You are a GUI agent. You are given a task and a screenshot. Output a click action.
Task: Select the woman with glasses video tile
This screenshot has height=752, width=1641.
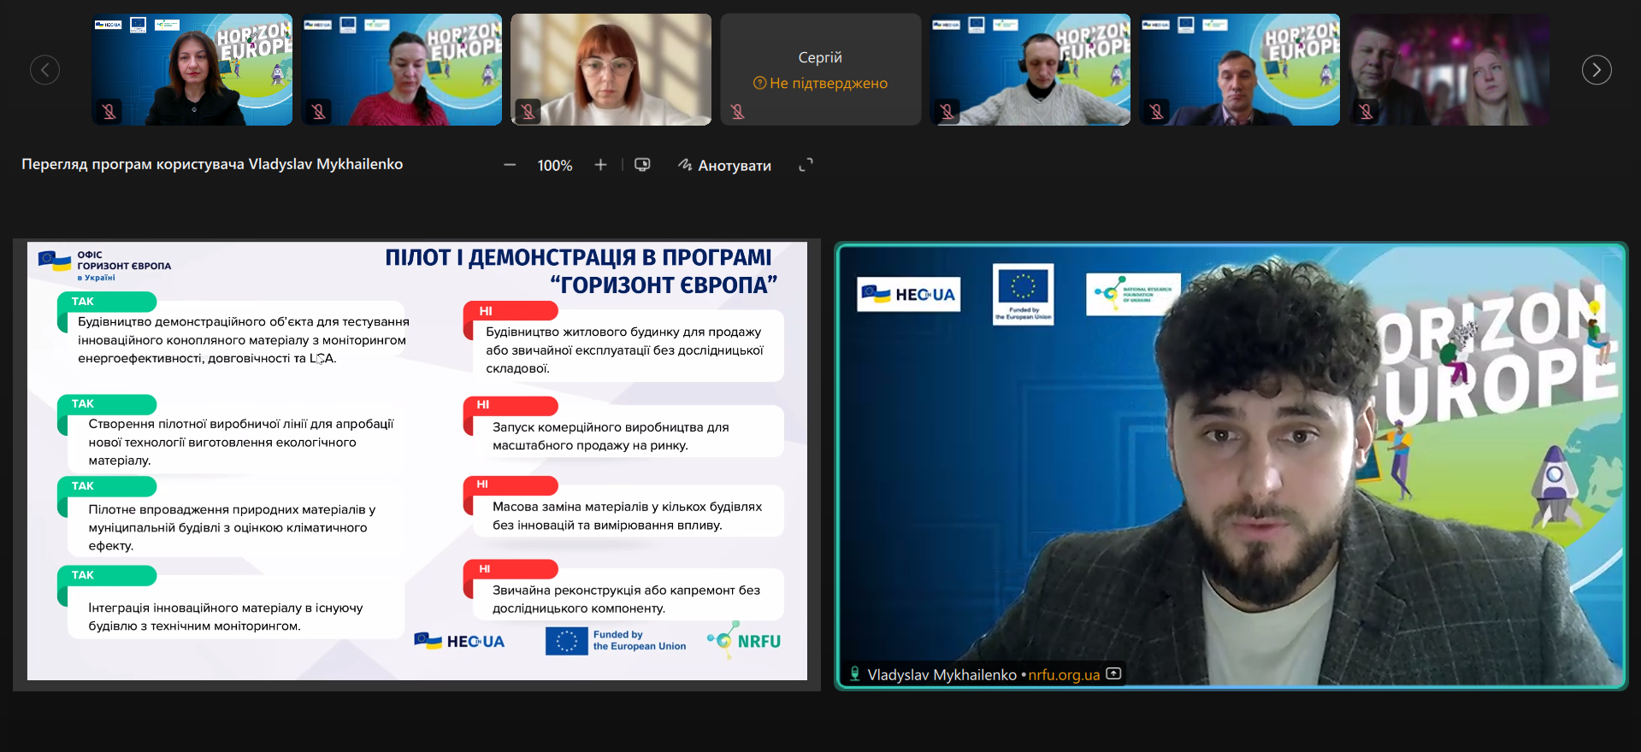611,68
